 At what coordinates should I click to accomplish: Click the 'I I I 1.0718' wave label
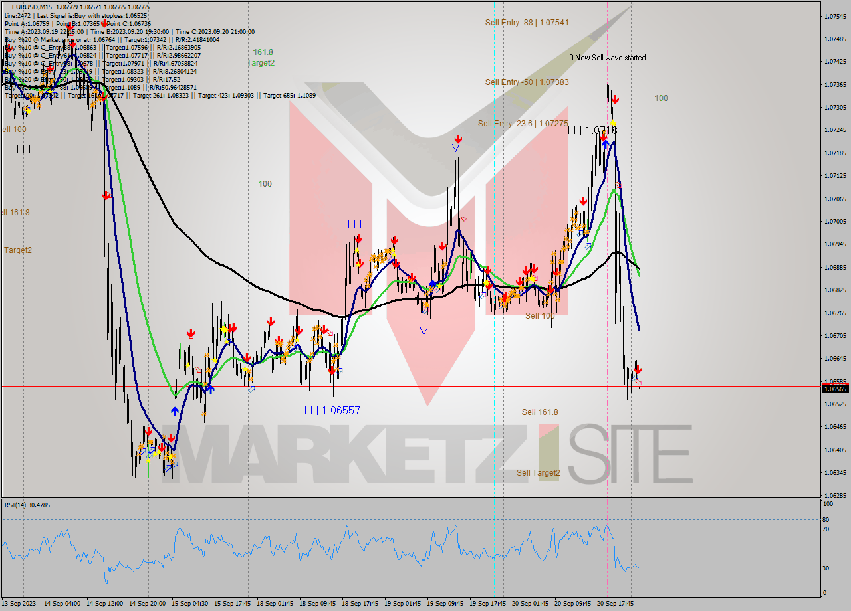tap(592, 130)
